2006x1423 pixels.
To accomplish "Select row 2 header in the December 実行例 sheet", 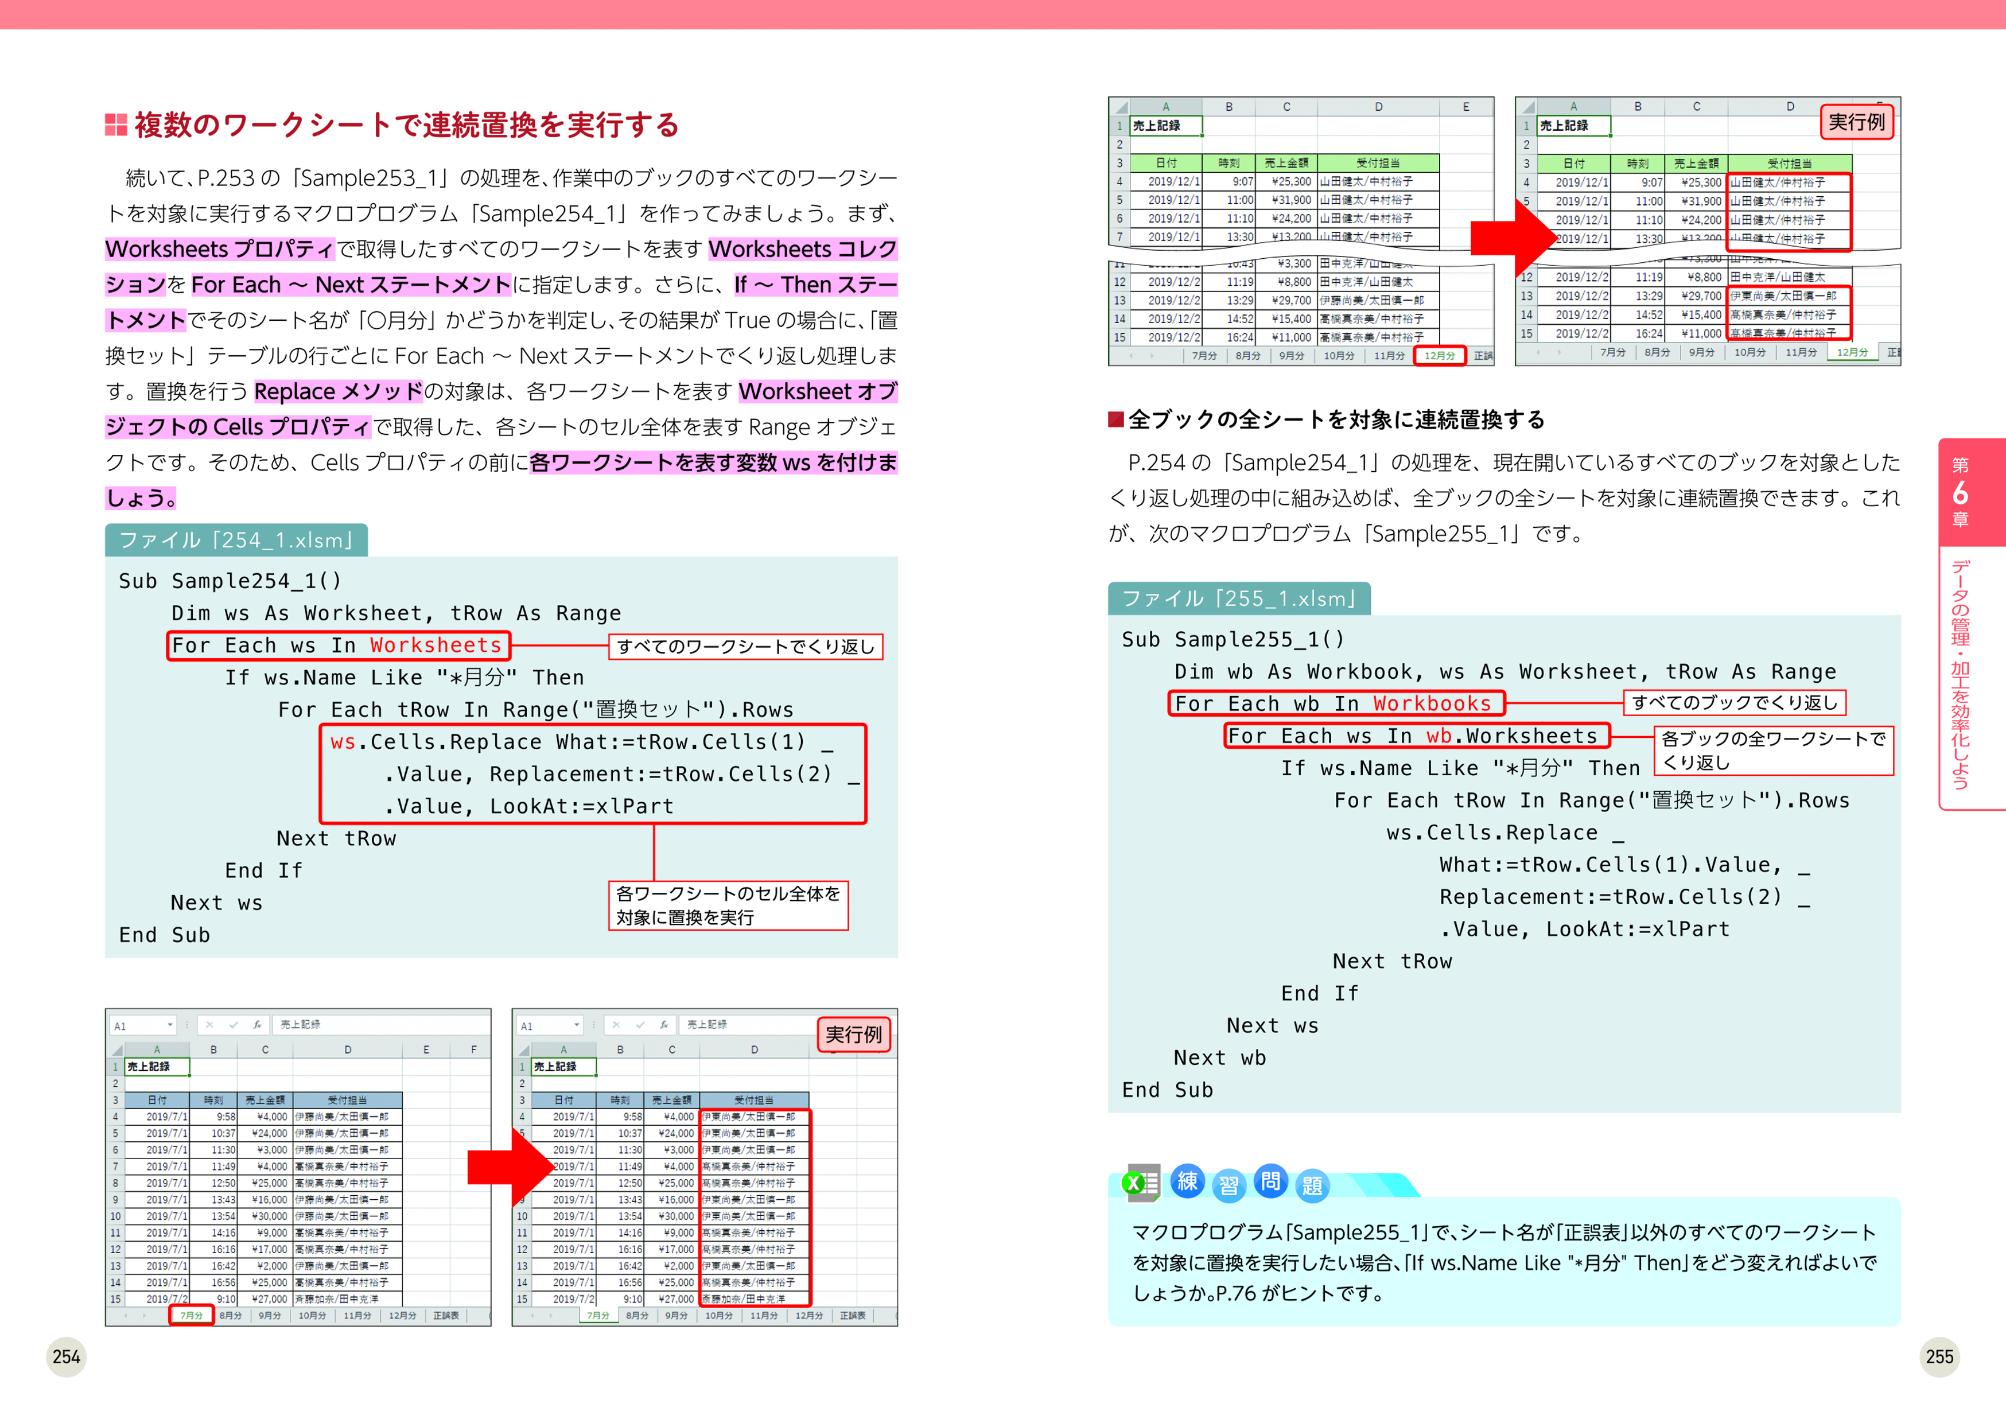I will click(x=1526, y=145).
